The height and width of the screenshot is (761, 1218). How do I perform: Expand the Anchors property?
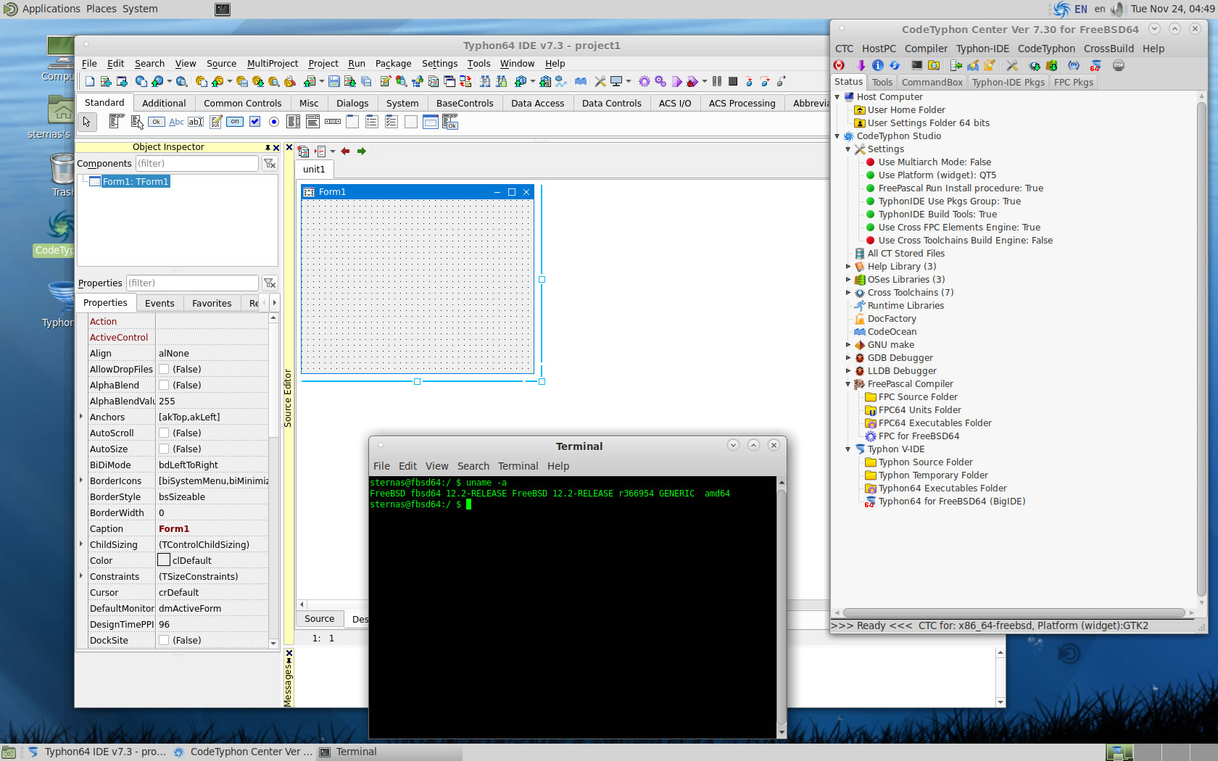(81, 416)
